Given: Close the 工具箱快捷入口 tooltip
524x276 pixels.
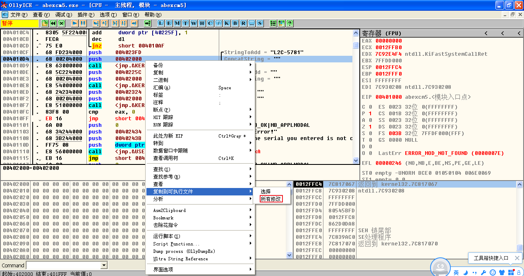Looking at the screenshot, I should (x=517, y=258).
